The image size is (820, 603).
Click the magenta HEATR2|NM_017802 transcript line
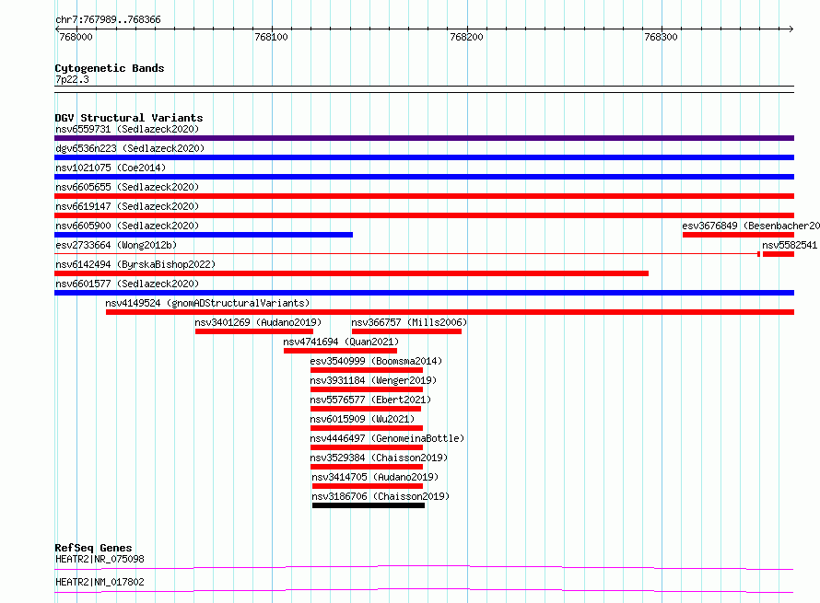coord(424,590)
